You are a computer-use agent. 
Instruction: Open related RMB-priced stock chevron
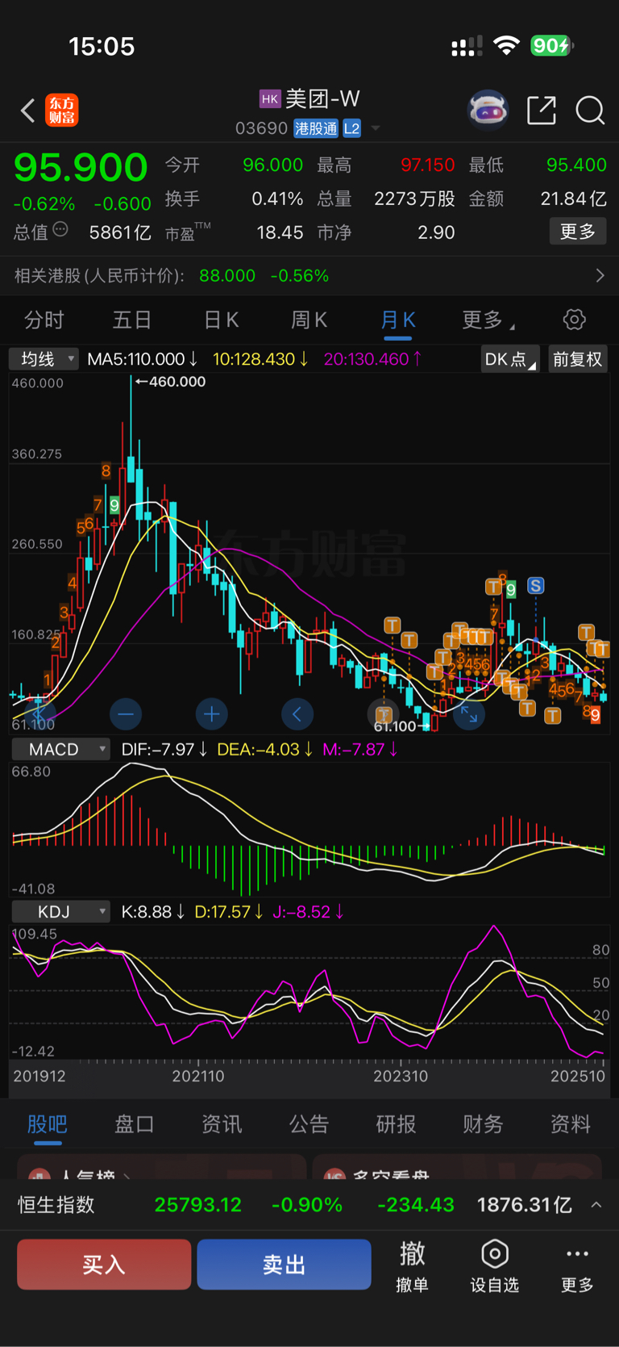point(600,276)
